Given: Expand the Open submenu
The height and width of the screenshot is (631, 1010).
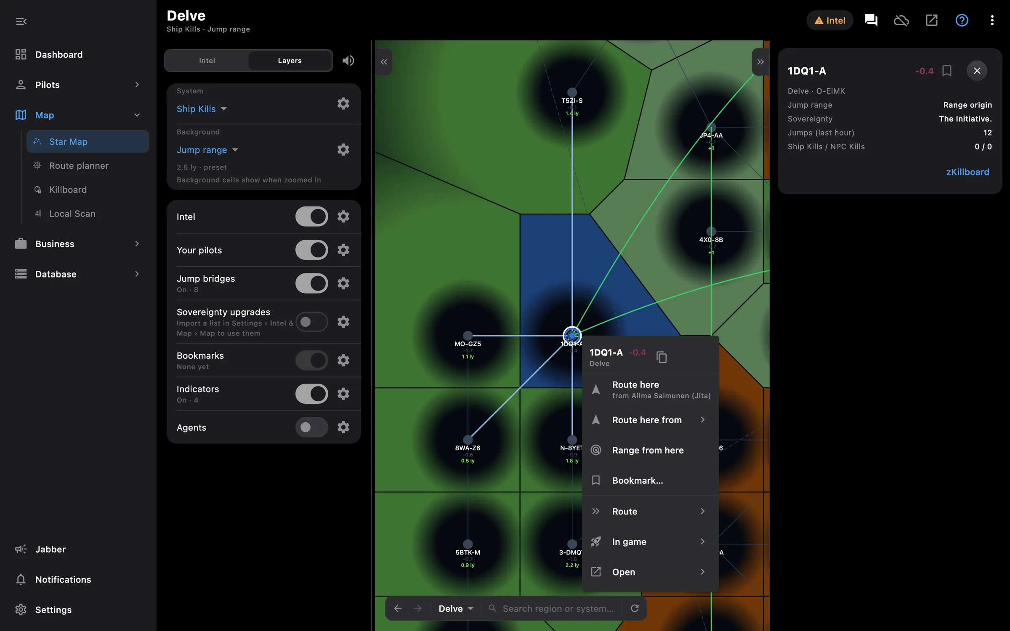Looking at the screenshot, I should 650,572.
